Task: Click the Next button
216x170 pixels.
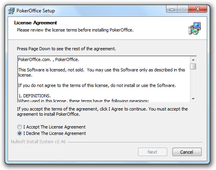Action: point(152,152)
